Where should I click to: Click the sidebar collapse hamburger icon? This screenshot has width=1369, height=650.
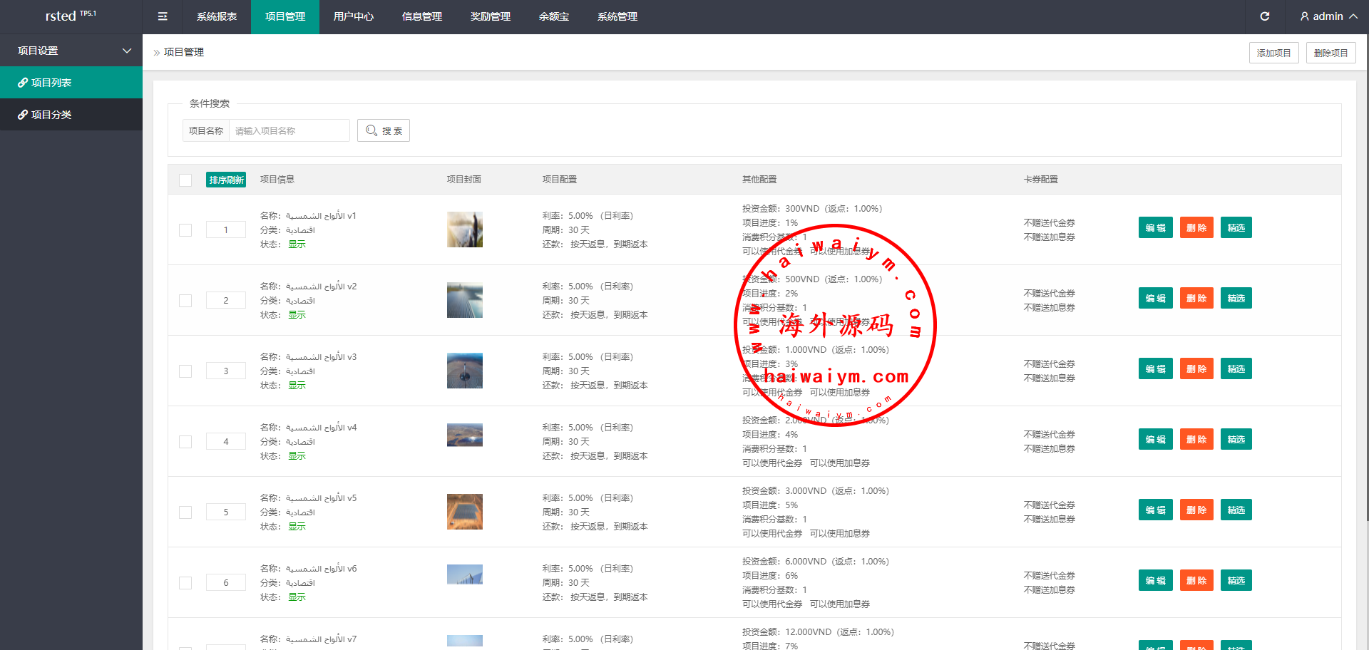(163, 16)
